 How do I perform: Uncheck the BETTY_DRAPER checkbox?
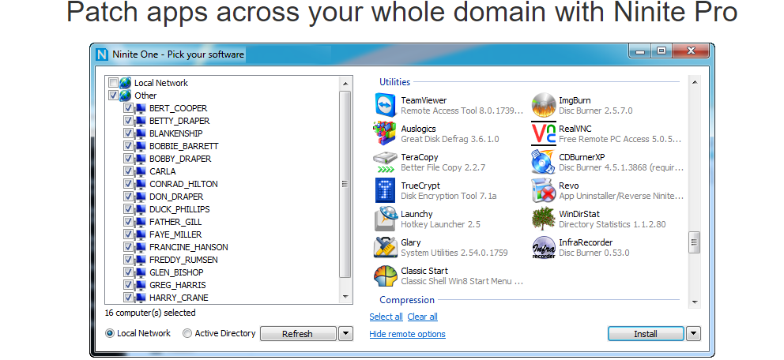[128, 121]
